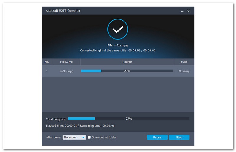Click the Converted length text line
The image size is (236, 152).
tap(118, 50)
